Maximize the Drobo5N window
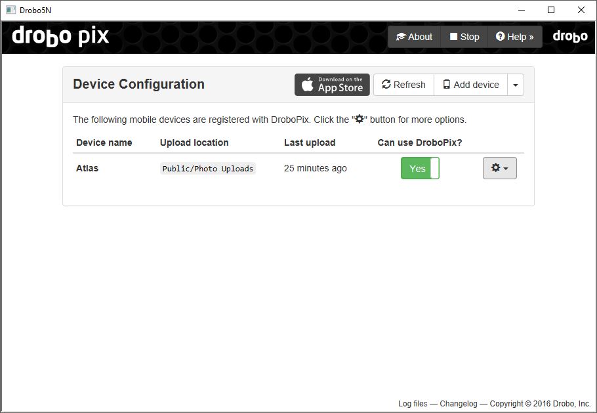Screen dimensions: 597x413 pyautogui.click(x=551, y=11)
